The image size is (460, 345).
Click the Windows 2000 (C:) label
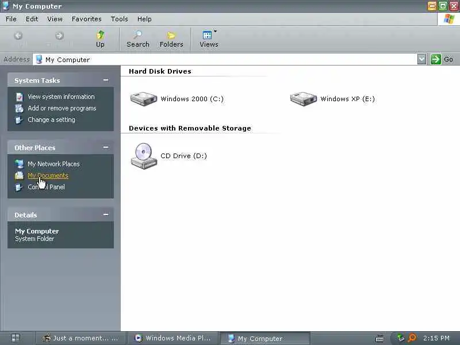point(192,99)
